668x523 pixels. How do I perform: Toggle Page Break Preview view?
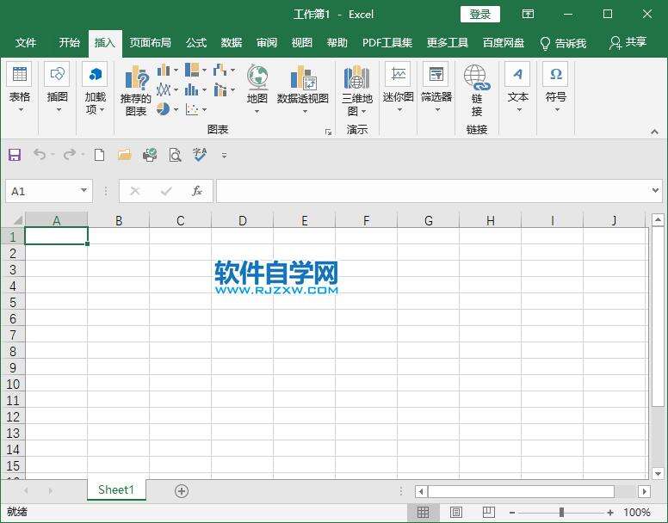488,513
